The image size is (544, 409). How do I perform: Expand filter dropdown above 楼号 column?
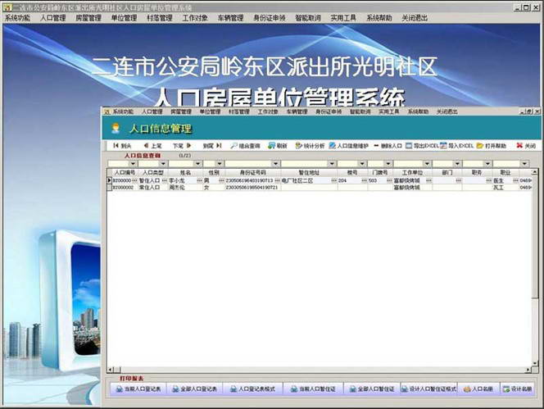[x=362, y=164]
